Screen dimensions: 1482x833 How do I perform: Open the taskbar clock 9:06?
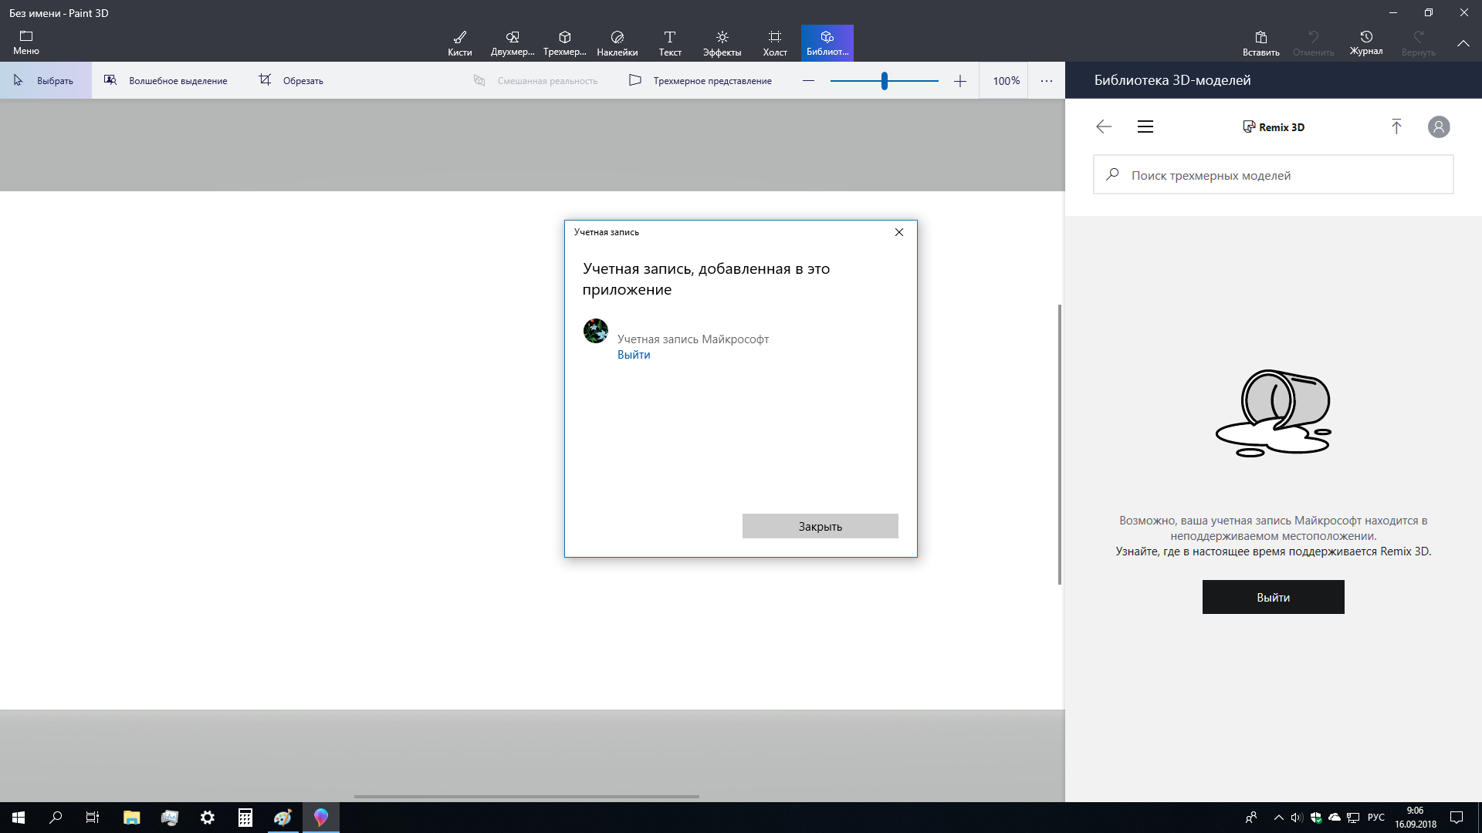(1415, 818)
